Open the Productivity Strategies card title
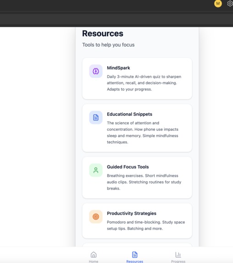Screen dimensions: 233x263 (x=132, y=213)
